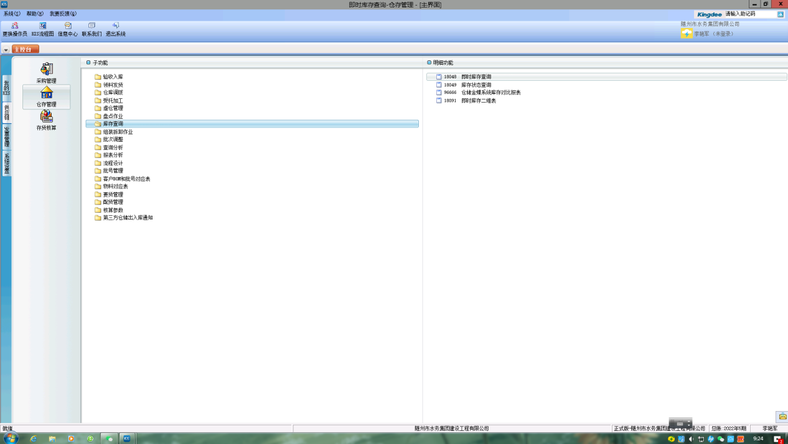The image size is (788, 444).
Task: Click the 仓存管理 warehouse module icon
Action: [47, 93]
